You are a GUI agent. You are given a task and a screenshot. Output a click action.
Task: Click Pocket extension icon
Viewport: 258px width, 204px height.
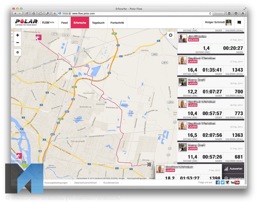click(236, 13)
